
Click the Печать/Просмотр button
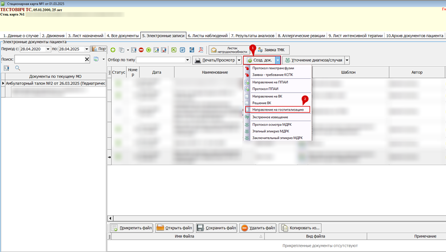[215, 60]
